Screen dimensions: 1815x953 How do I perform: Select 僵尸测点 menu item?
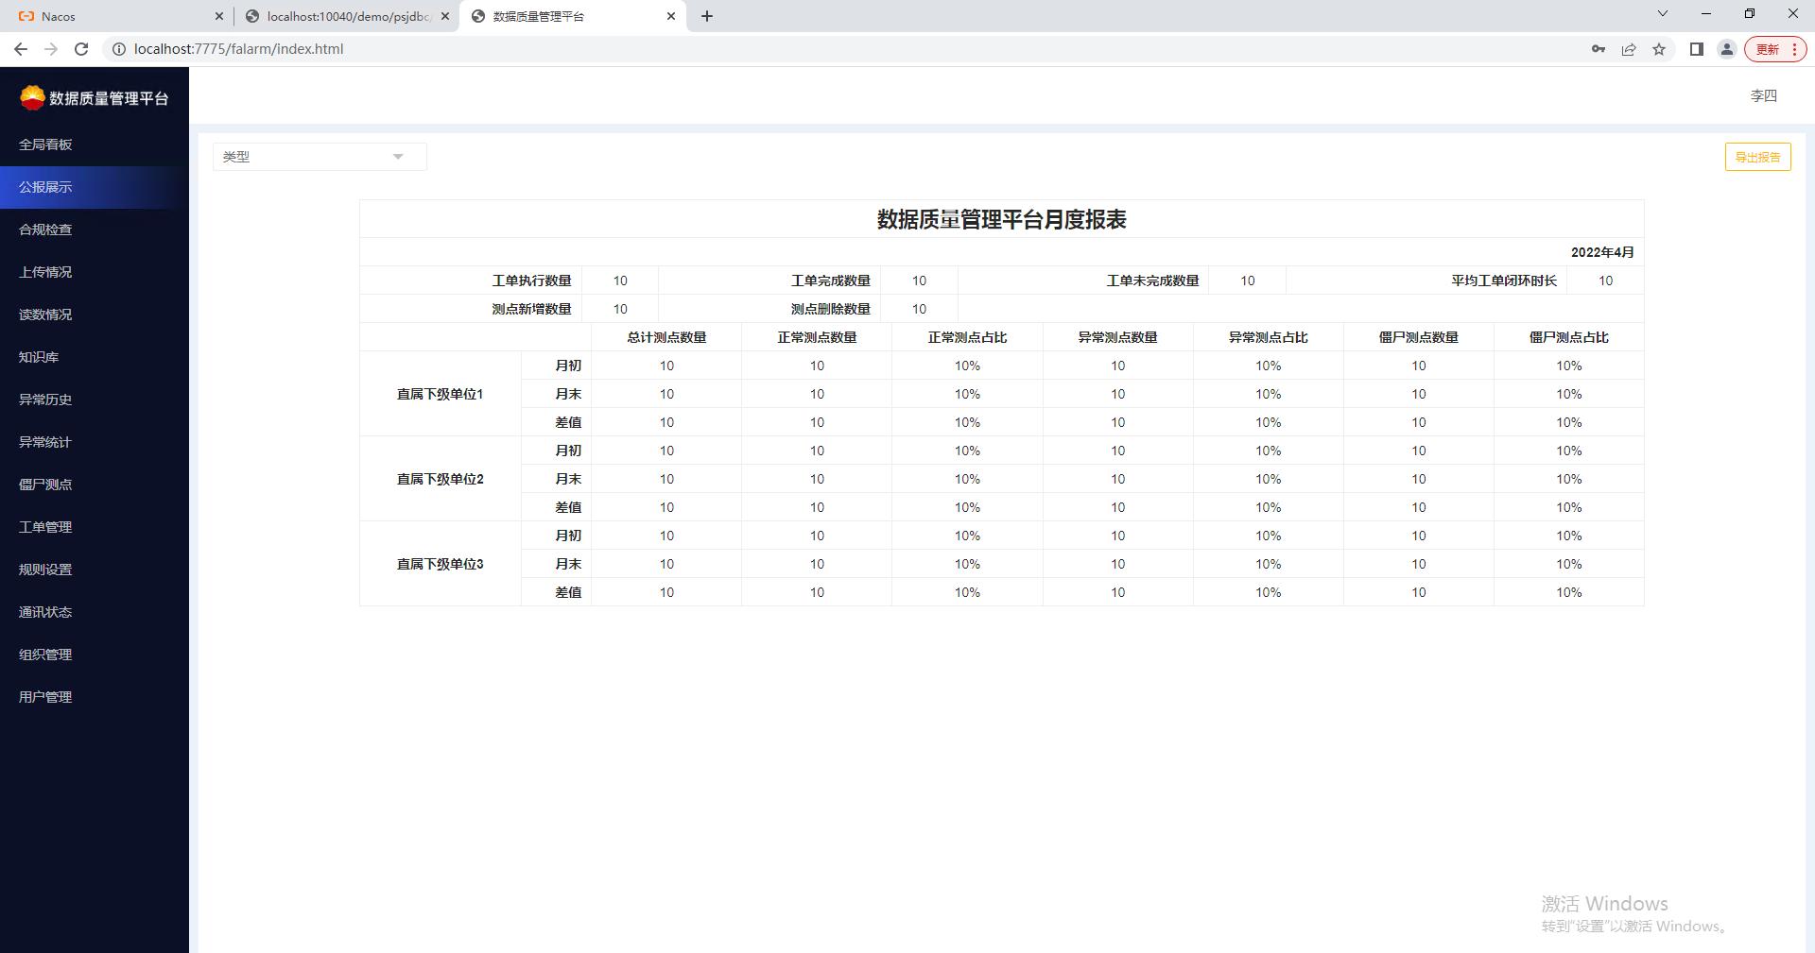point(45,485)
